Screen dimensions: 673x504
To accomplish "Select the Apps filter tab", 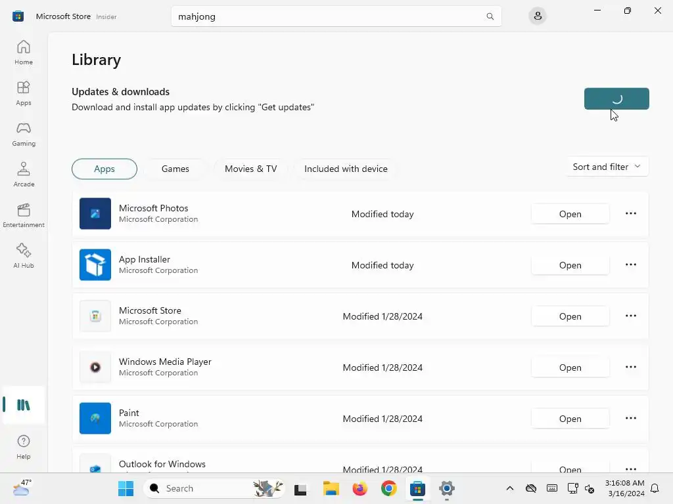I will click(104, 169).
